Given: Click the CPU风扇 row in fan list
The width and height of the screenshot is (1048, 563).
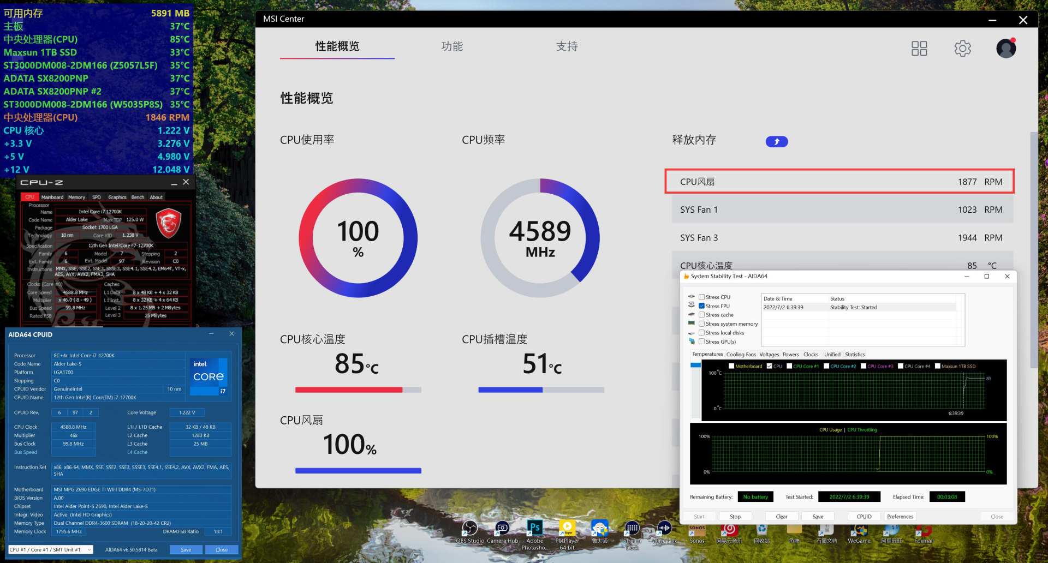Looking at the screenshot, I should 839,182.
